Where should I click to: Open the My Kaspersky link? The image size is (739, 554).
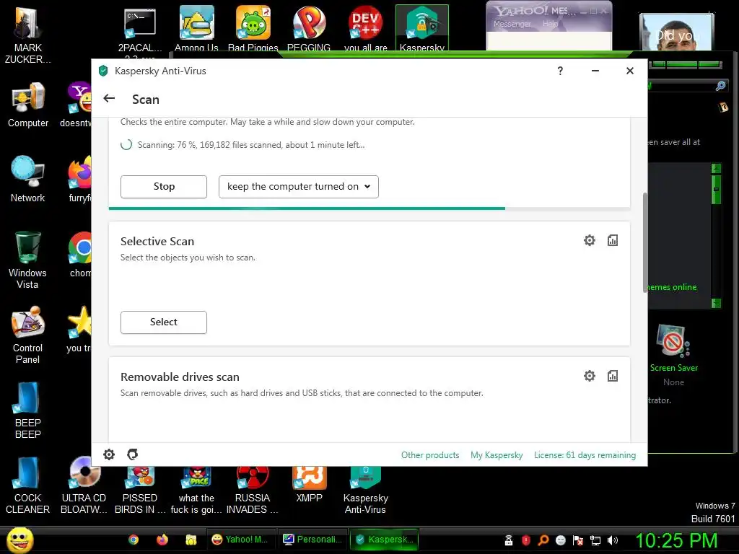point(497,455)
